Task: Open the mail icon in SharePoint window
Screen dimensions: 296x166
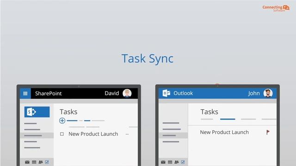Action: (x=27, y=162)
